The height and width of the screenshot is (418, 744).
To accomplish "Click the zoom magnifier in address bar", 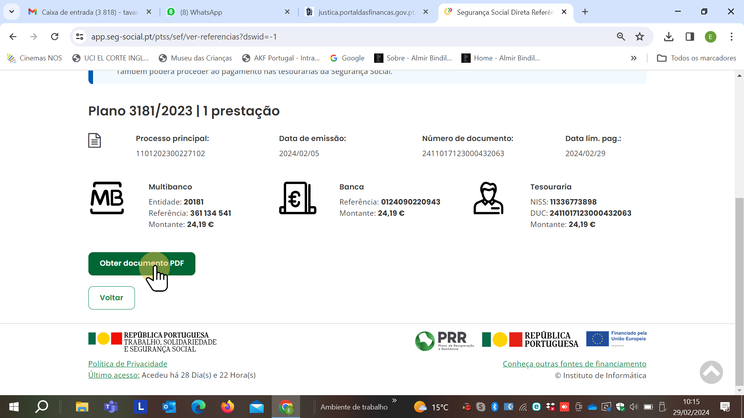I will [621, 37].
